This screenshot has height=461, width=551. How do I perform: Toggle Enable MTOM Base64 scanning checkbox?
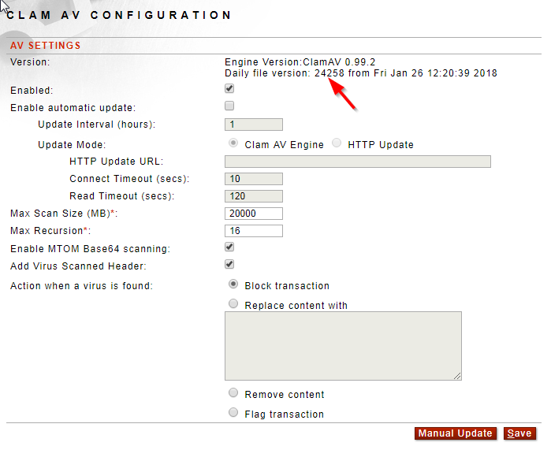pyautogui.click(x=229, y=247)
